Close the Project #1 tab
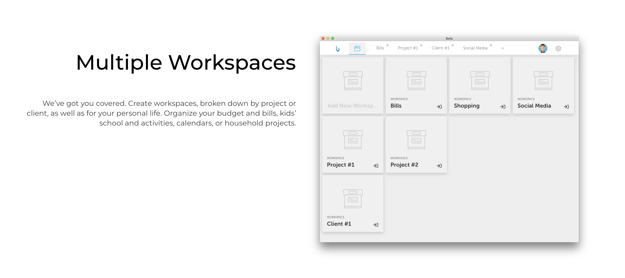This screenshot has width=625, height=278. point(421,45)
